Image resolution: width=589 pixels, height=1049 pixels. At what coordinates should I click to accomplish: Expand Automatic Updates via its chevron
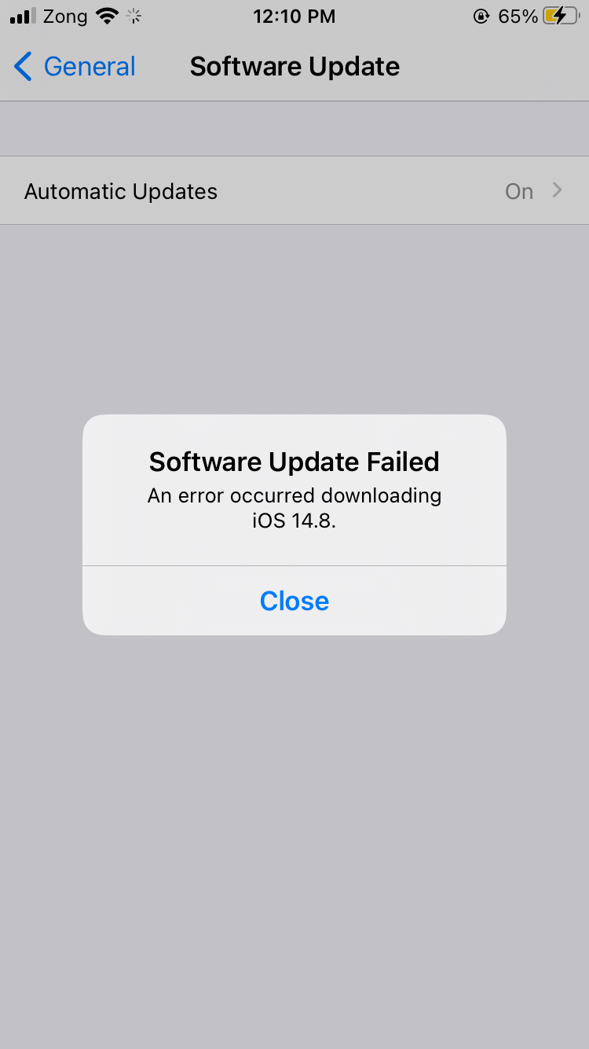pyautogui.click(x=558, y=190)
